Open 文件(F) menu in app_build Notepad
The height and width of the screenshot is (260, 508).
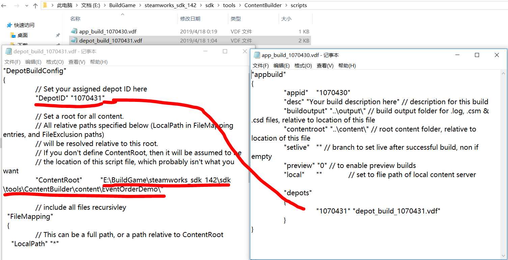[261, 66]
